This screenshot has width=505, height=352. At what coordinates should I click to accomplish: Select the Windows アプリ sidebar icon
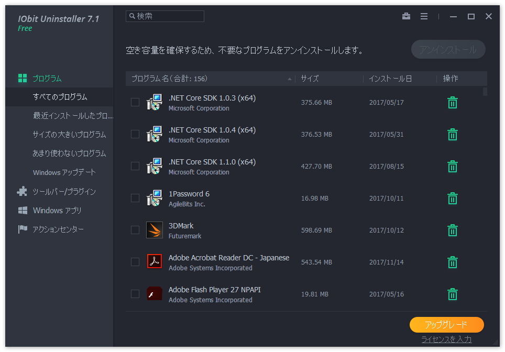23,210
